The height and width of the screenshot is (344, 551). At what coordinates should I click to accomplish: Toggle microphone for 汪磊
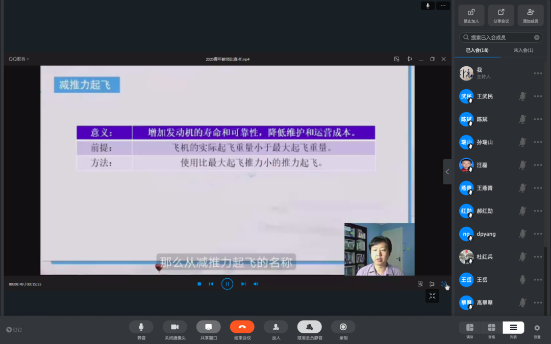(x=522, y=165)
